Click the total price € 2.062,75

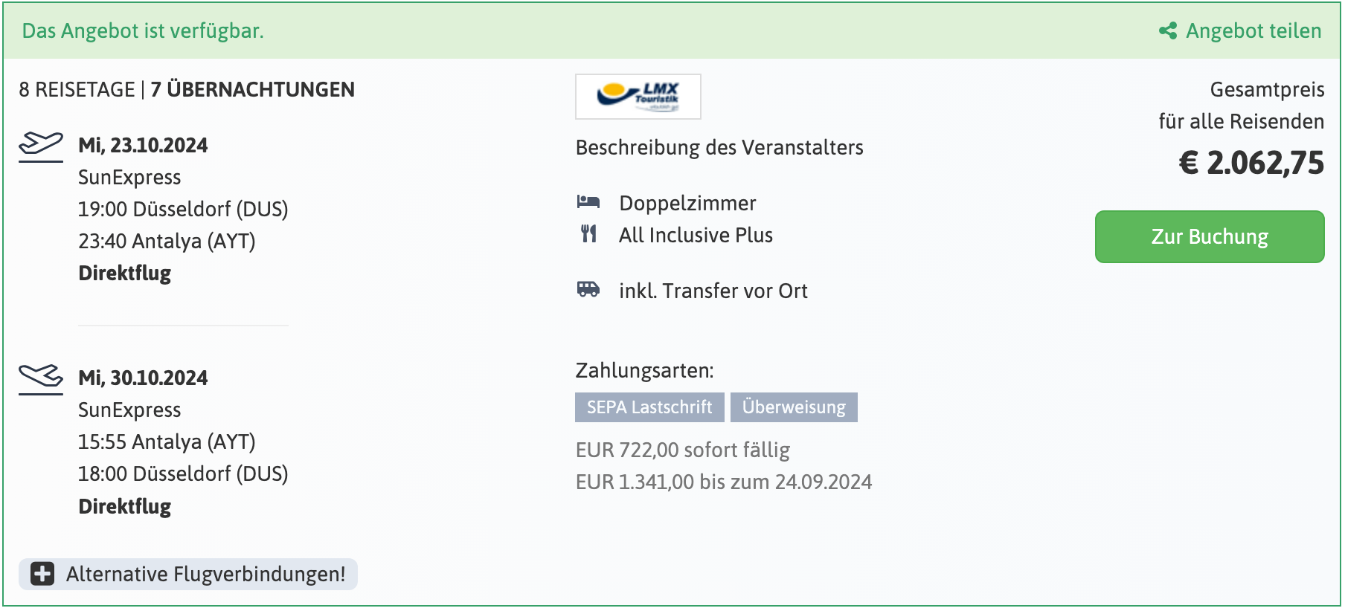(1251, 164)
